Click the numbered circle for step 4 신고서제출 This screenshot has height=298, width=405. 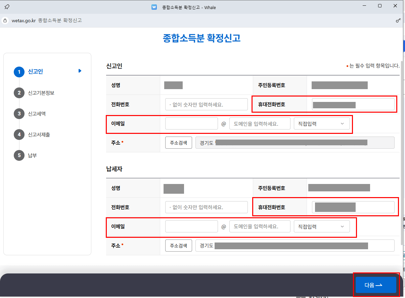coord(19,135)
